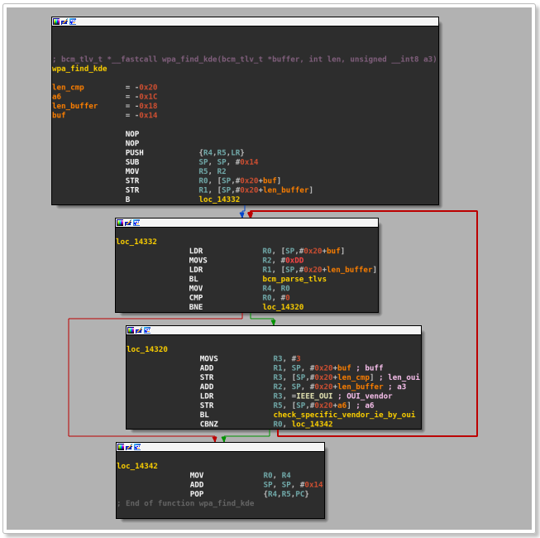The image size is (540, 538).
Task: Click the title bar of the loc_14320 block
Action: (274, 330)
